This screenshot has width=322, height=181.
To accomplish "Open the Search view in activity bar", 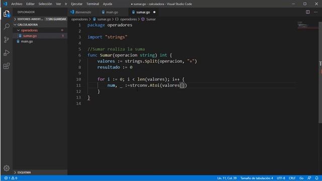I will [x=7, y=27].
